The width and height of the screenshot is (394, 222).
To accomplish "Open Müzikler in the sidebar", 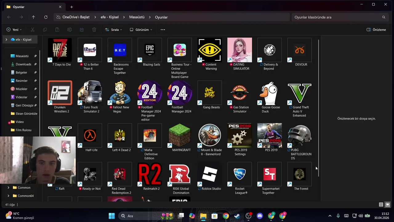I will pos(22,89).
